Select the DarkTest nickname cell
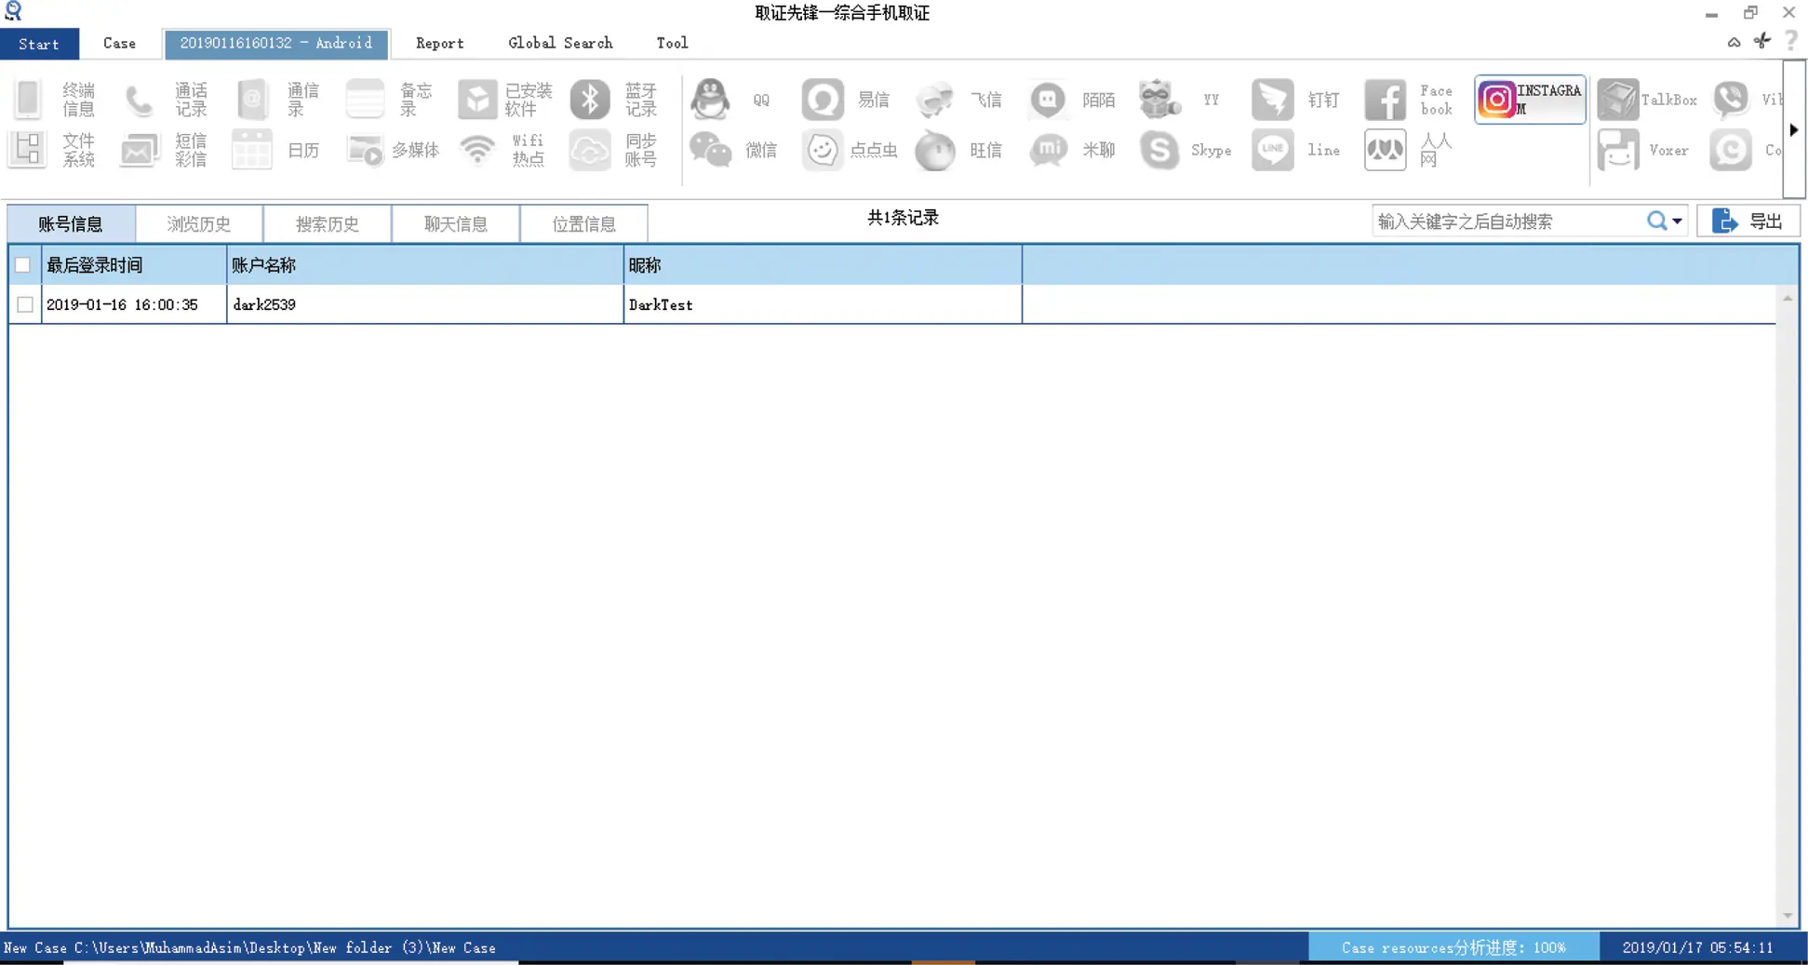1808x965 pixels. pyautogui.click(x=823, y=304)
